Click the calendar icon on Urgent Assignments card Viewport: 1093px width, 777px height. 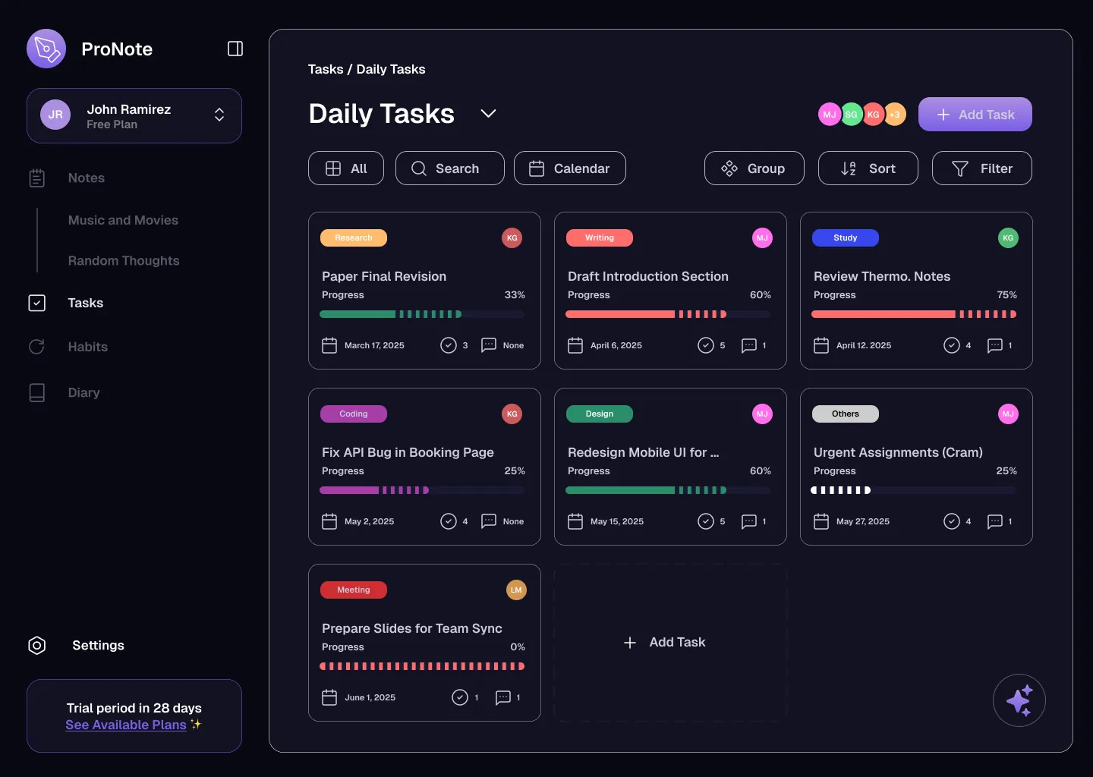click(x=821, y=521)
